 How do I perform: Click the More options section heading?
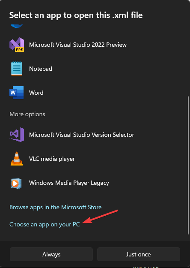click(x=27, y=114)
